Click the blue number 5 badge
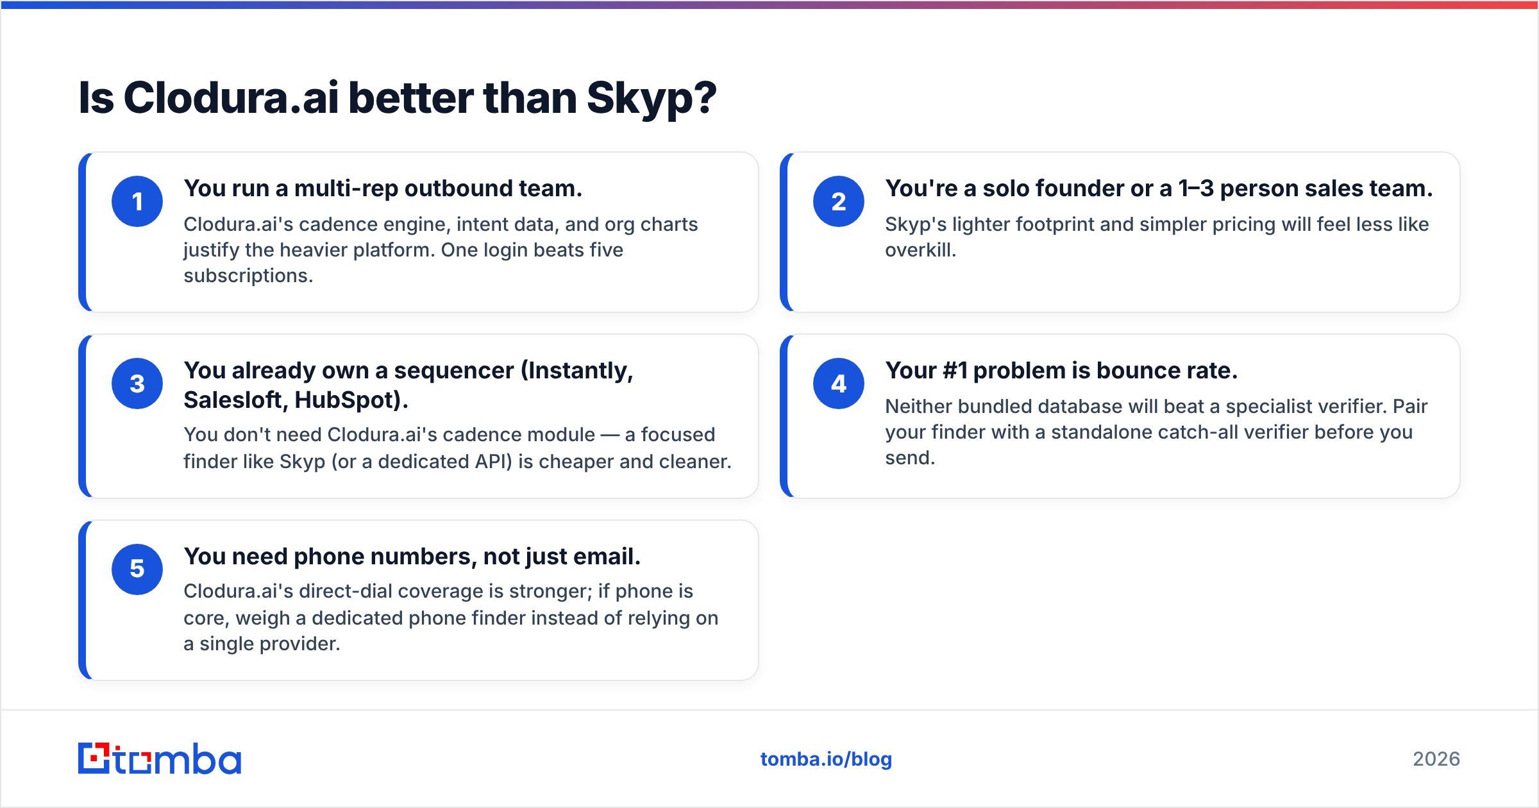Viewport: 1539px width, 808px height. click(137, 569)
